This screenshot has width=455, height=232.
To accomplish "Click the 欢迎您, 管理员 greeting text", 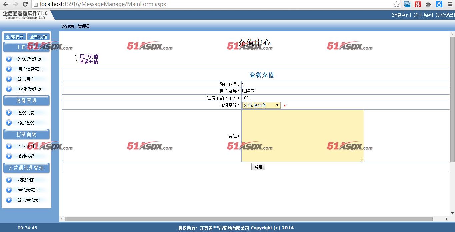I will [76, 26].
